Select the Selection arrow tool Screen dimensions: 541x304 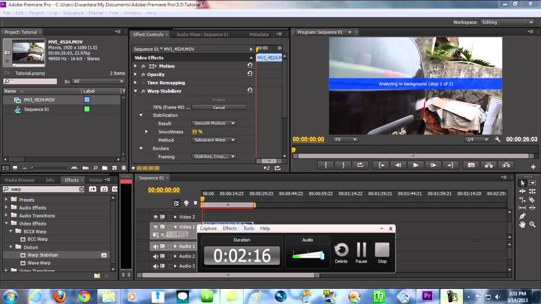[x=522, y=183]
